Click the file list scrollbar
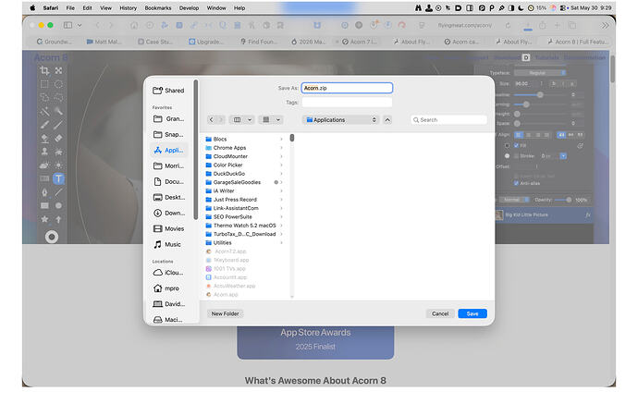 click(x=292, y=138)
